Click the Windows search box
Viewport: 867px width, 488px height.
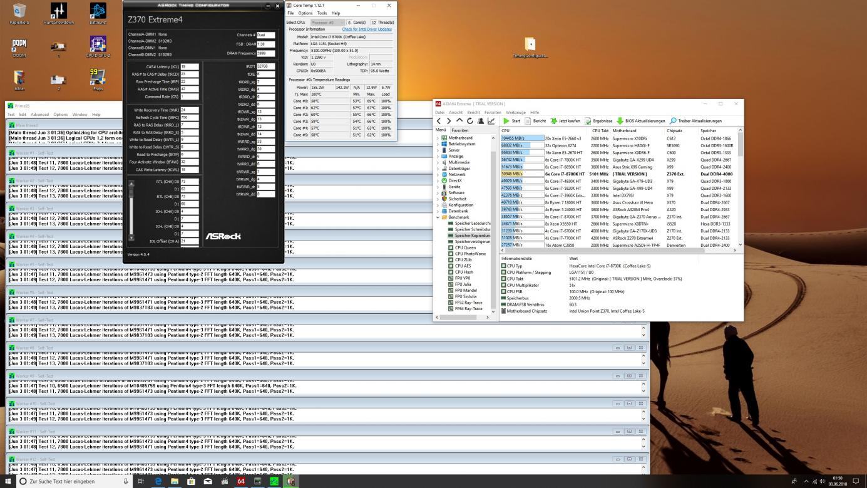(x=74, y=481)
